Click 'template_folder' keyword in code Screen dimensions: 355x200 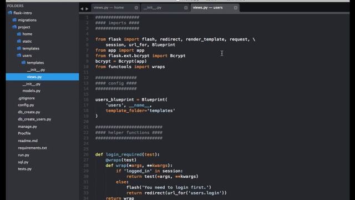point(125,111)
